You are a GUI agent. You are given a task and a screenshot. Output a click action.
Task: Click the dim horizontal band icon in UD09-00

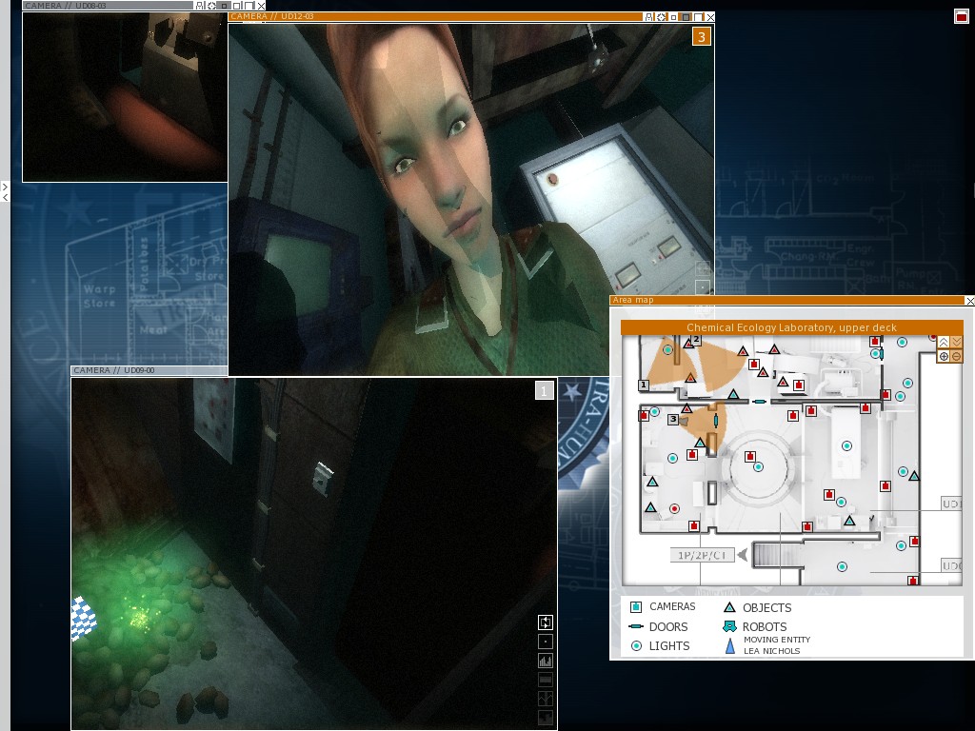click(546, 680)
